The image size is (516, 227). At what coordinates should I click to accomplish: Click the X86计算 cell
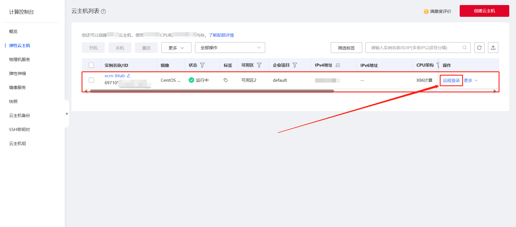tap(424, 80)
